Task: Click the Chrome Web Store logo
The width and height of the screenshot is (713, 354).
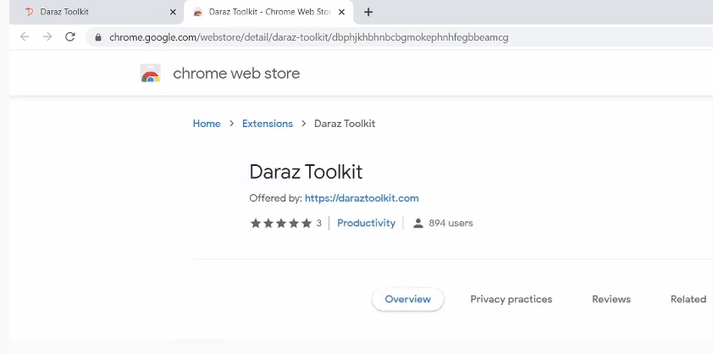Action: pos(151,74)
